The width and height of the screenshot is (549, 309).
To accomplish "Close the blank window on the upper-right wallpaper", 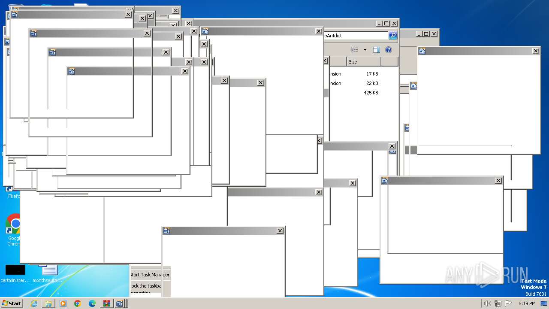I will pos(536,51).
